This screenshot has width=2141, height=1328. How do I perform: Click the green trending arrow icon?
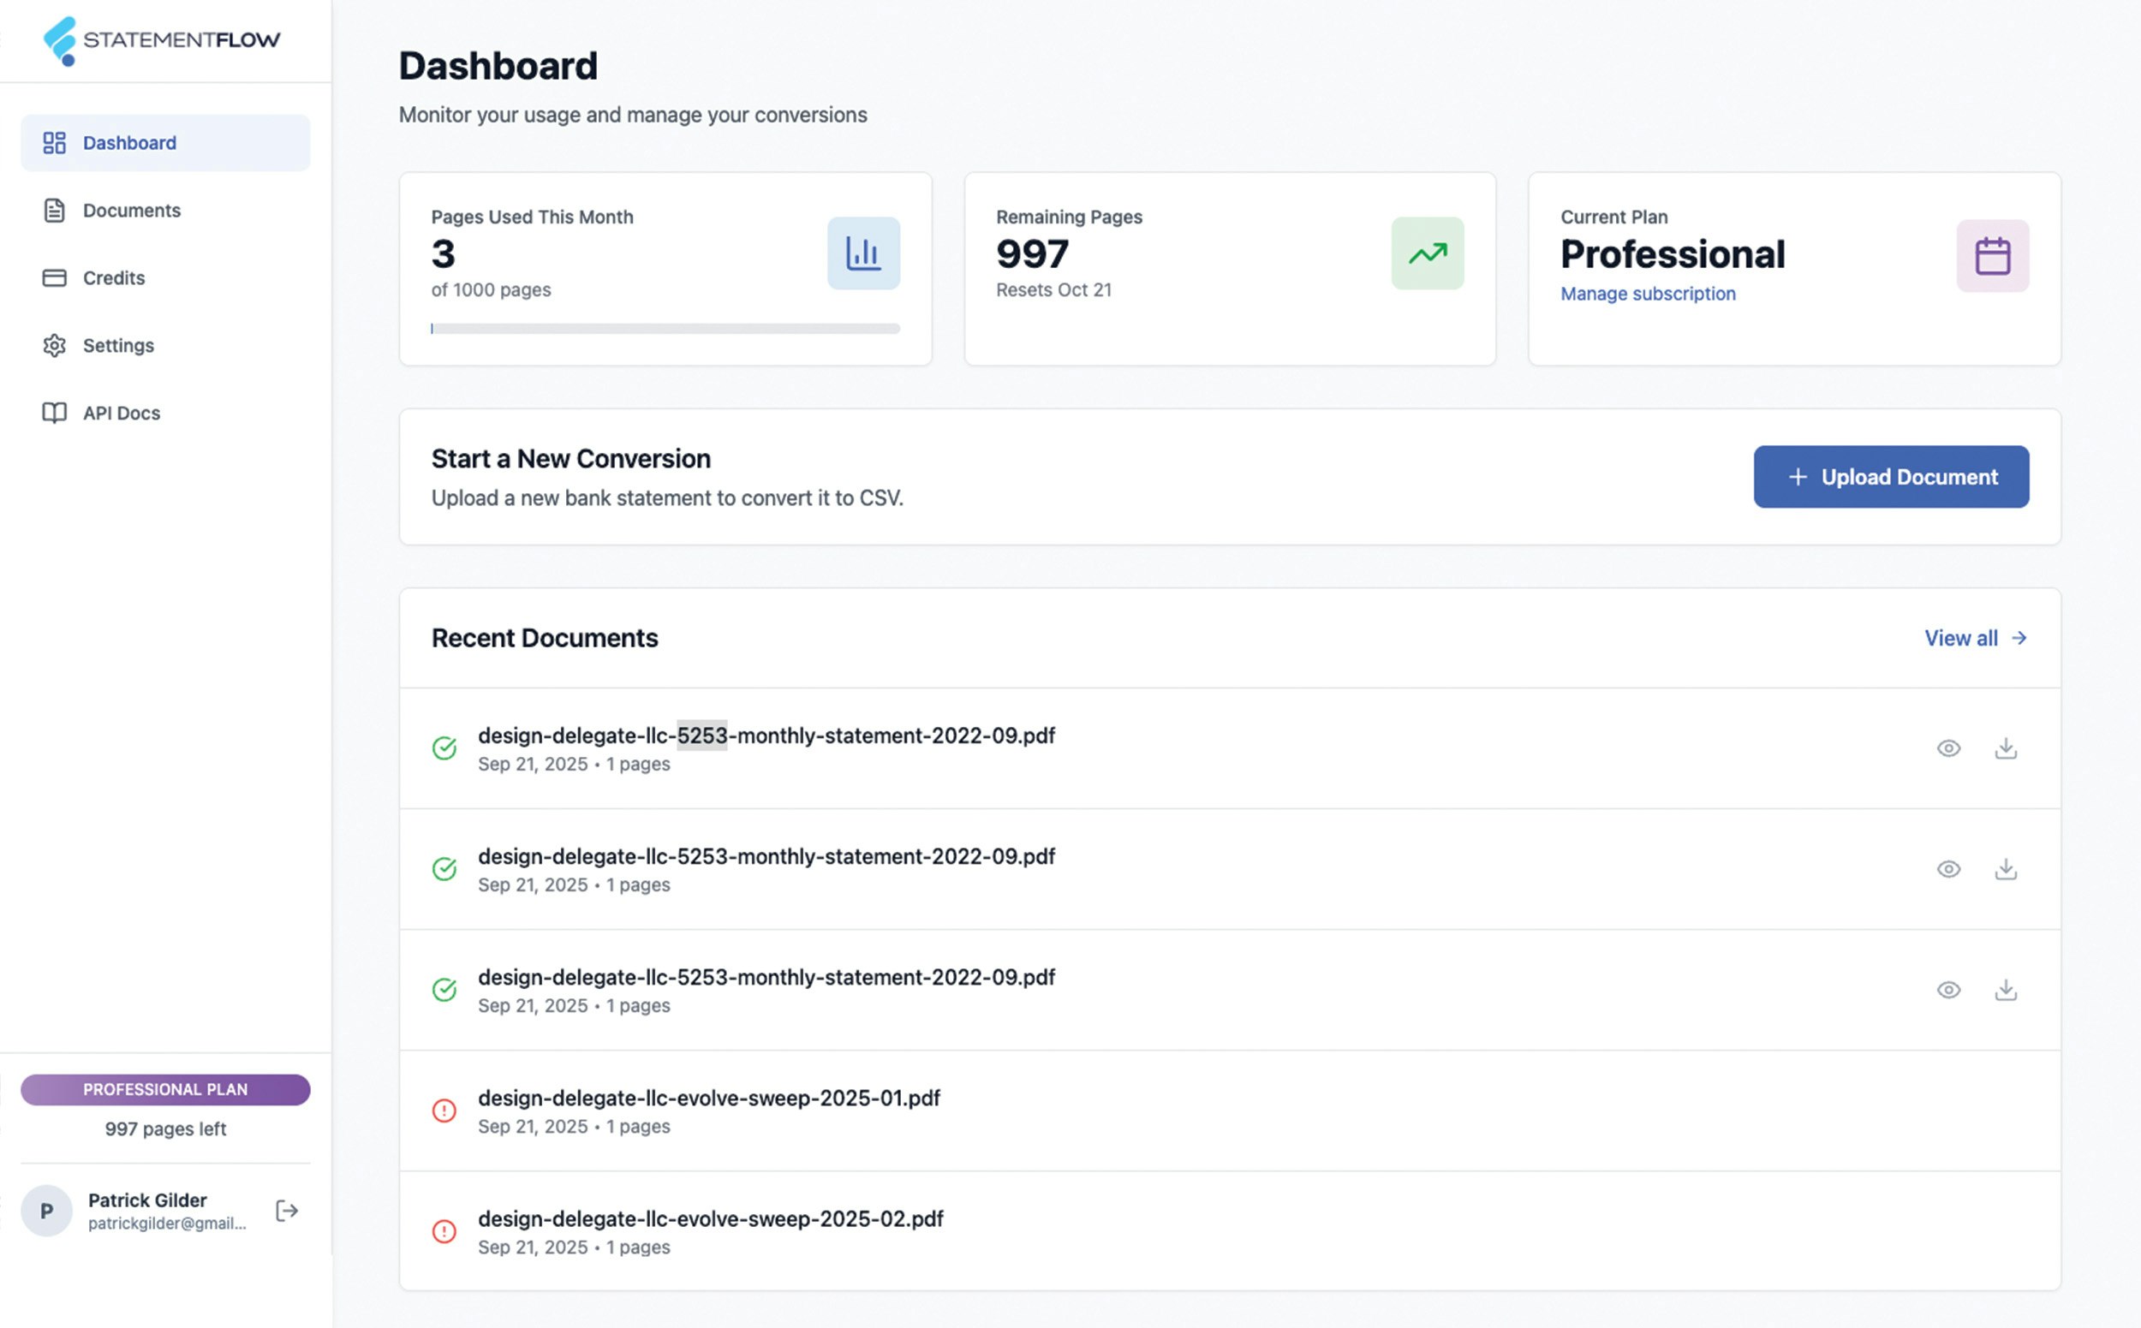click(1427, 253)
